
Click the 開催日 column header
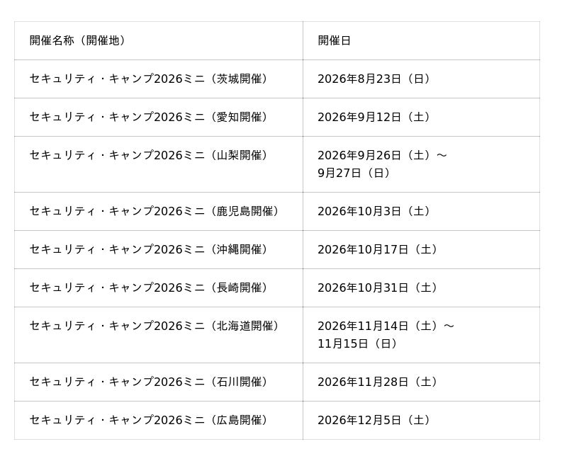335,40
